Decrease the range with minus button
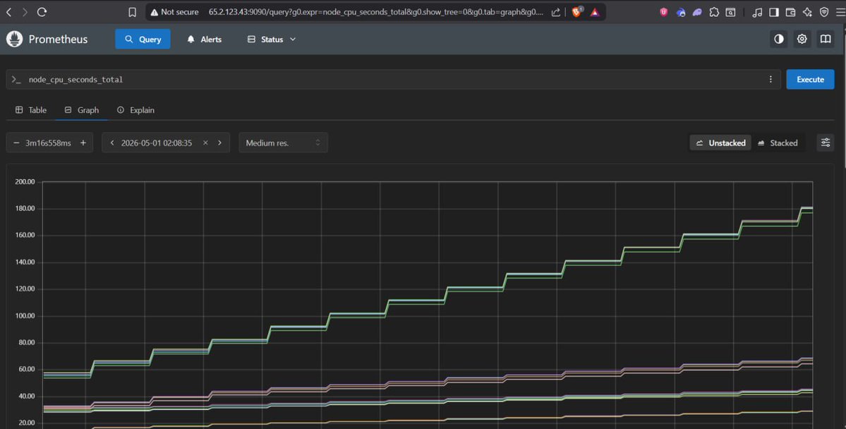This screenshot has height=429, width=846. (16, 143)
